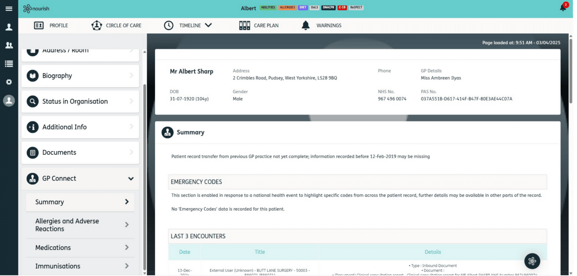Viewport: 577px width, 276px height.
Task: Switch to the CARE PLAN tab
Action: [x=259, y=26]
